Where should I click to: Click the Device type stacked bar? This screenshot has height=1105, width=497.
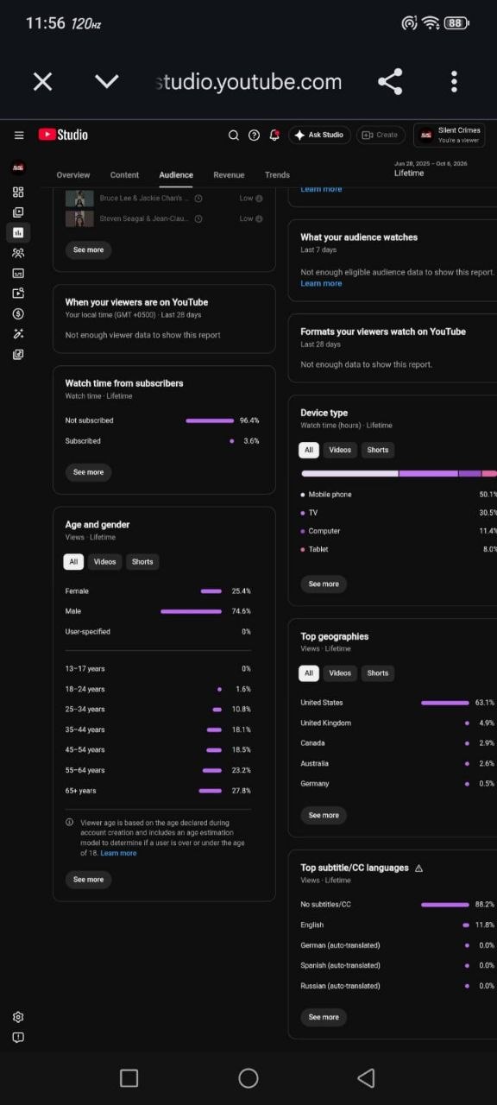pyautogui.click(x=399, y=473)
